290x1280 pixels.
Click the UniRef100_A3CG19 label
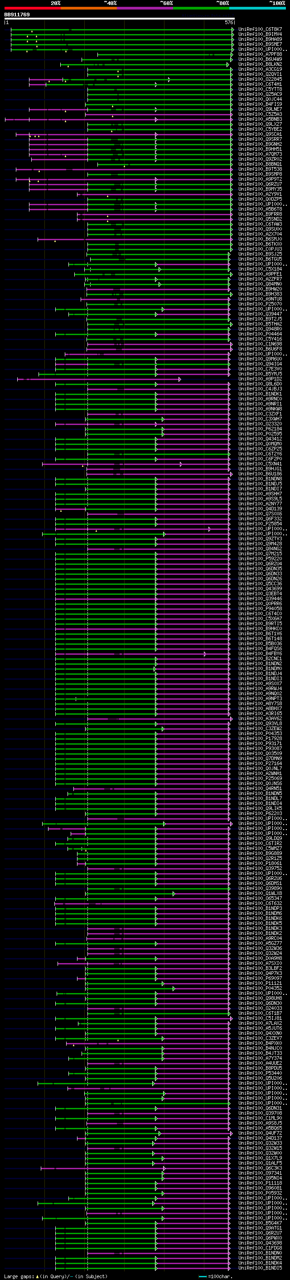(x=260, y=69)
